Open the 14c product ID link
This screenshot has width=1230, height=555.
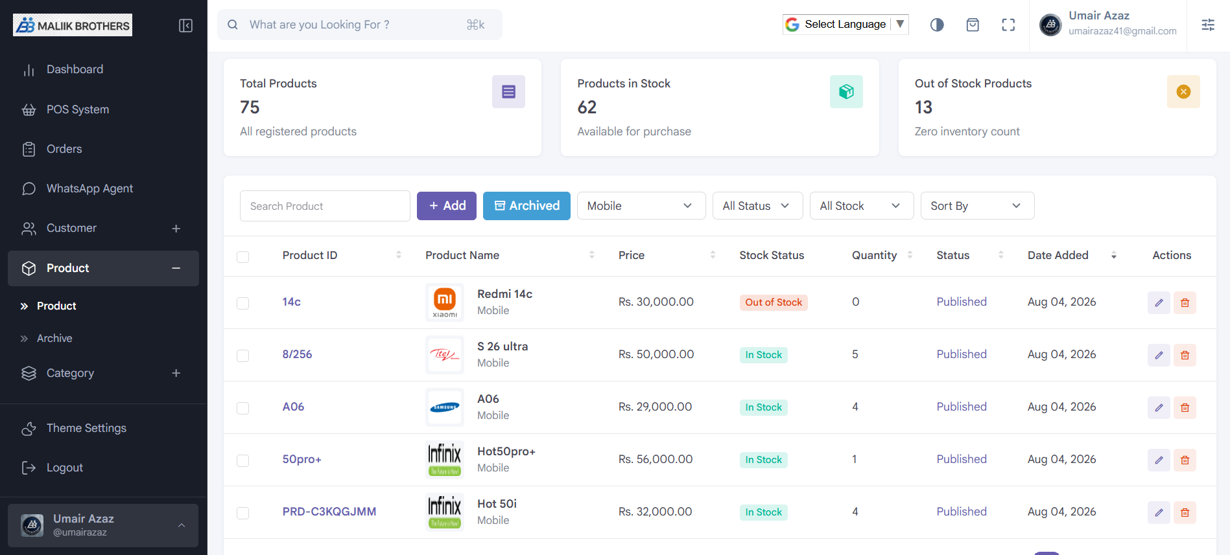pos(291,302)
